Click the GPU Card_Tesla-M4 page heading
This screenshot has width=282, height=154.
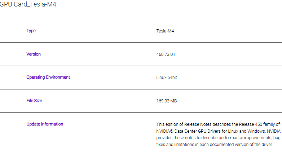27,5
